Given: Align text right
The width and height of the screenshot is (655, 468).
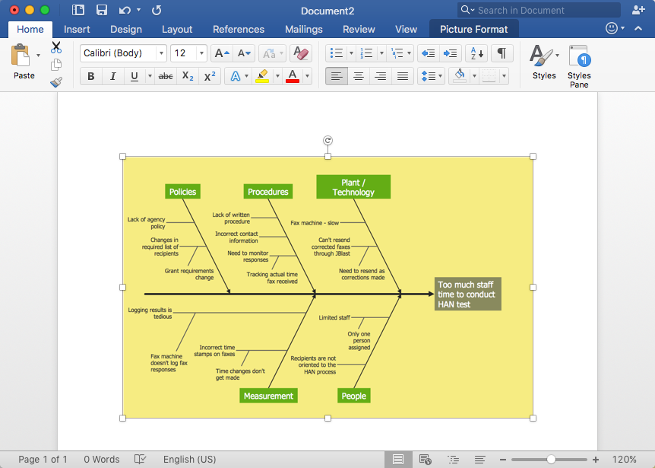Looking at the screenshot, I should click(381, 76).
